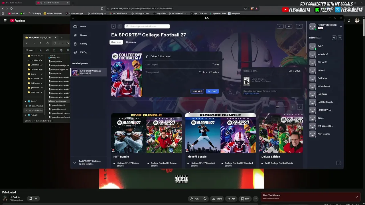This screenshot has height=205, width=365.
Task: Switch to the Currency tab
Action: (x=131, y=42)
